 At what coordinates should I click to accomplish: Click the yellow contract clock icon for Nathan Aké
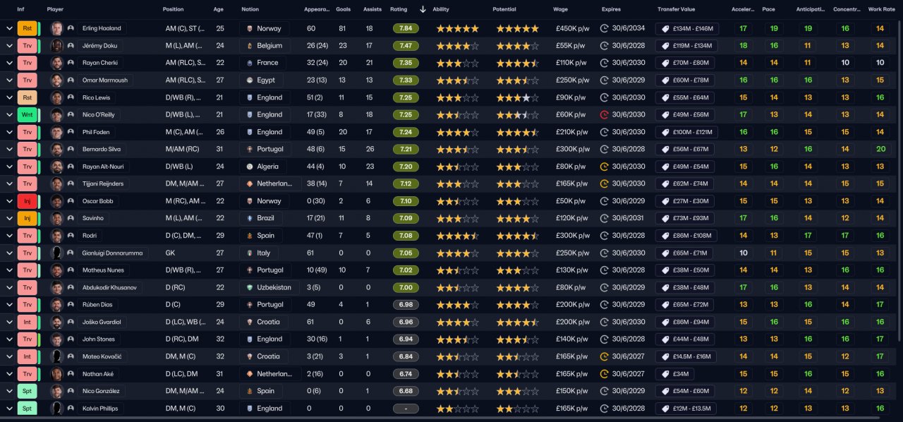(x=604, y=373)
